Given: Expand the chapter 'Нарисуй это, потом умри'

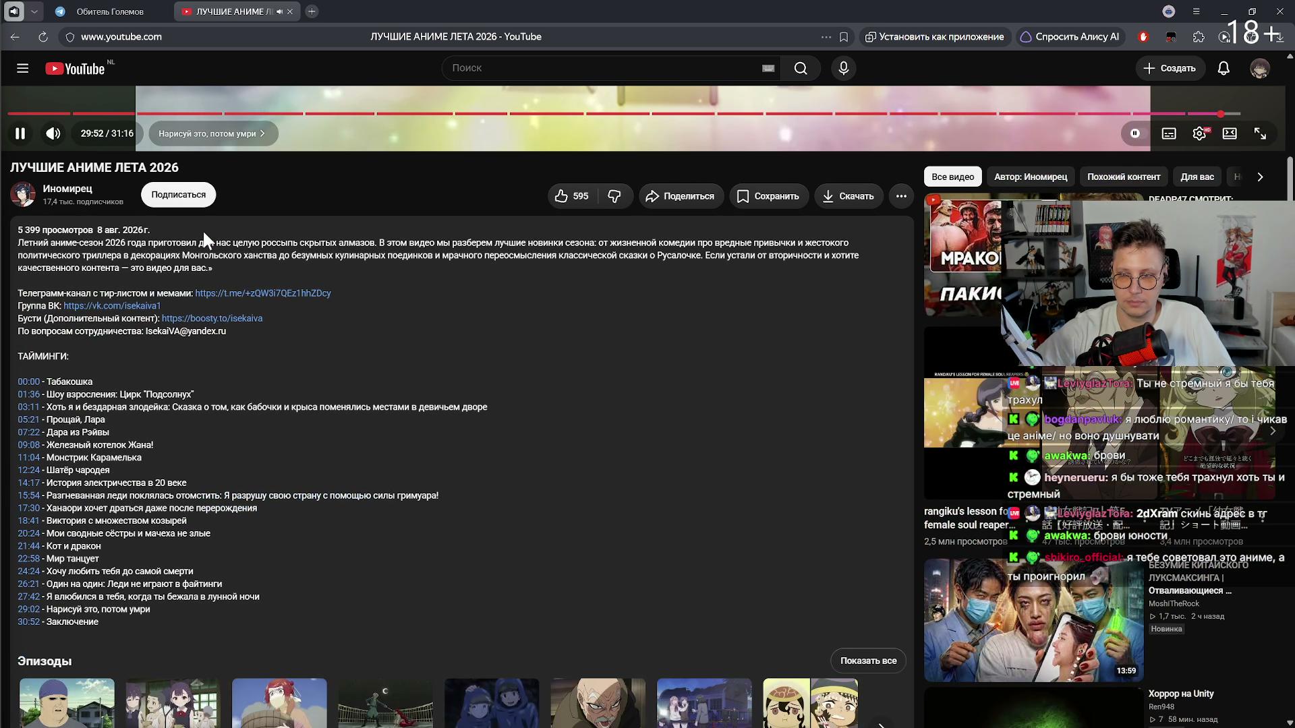Looking at the screenshot, I should pyautogui.click(x=213, y=133).
